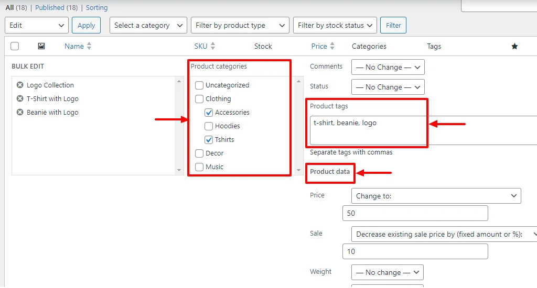537x288 pixels.
Task: Open the Select a category dropdown
Action: pos(148,25)
